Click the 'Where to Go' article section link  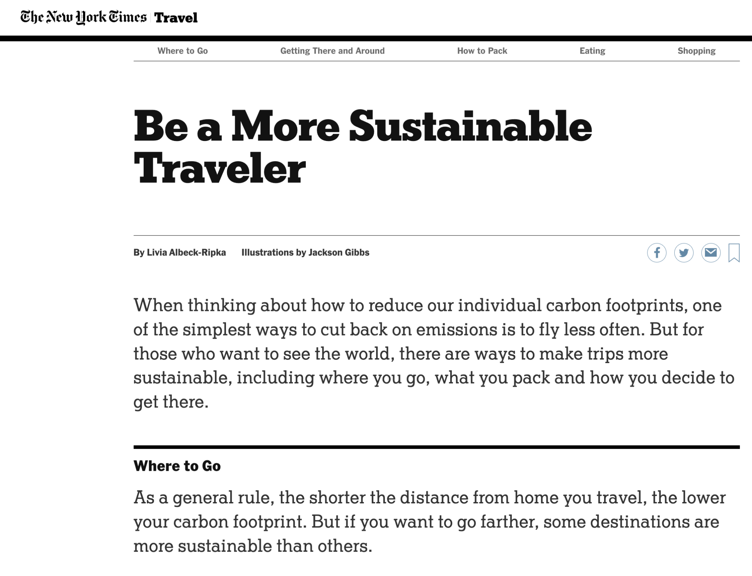182,51
